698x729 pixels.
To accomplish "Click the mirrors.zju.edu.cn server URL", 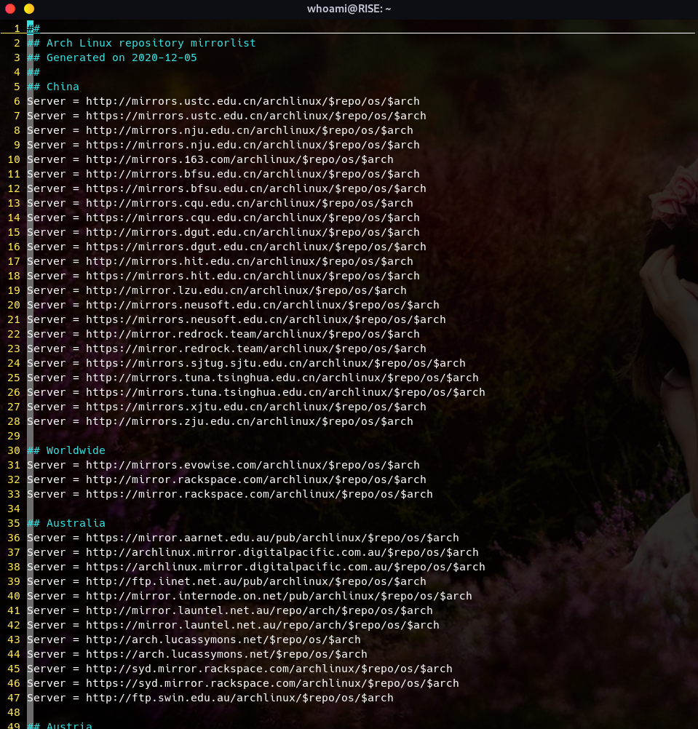I will tap(250, 421).
